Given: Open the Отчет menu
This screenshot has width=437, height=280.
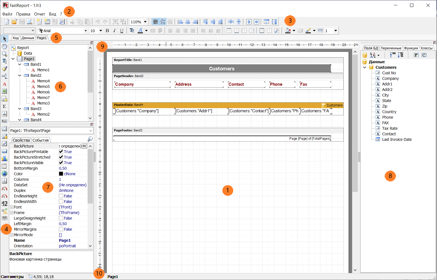Looking at the screenshot, I should point(39,14).
